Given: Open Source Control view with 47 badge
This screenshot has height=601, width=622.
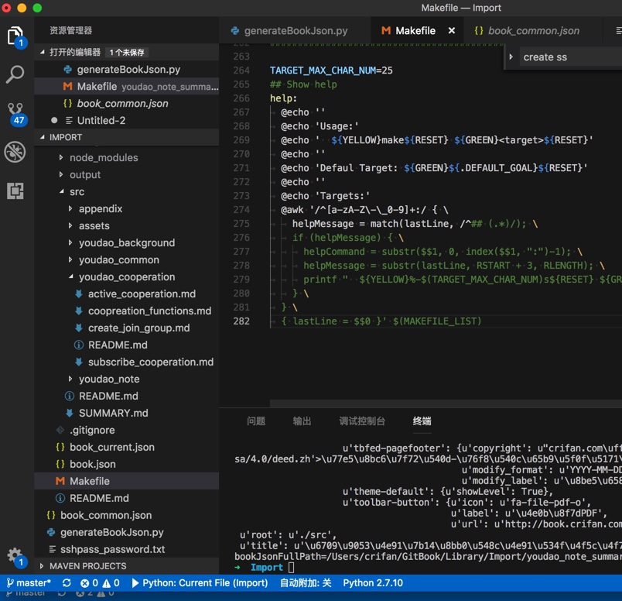Looking at the screenshot, I should (x=15, y=113).
